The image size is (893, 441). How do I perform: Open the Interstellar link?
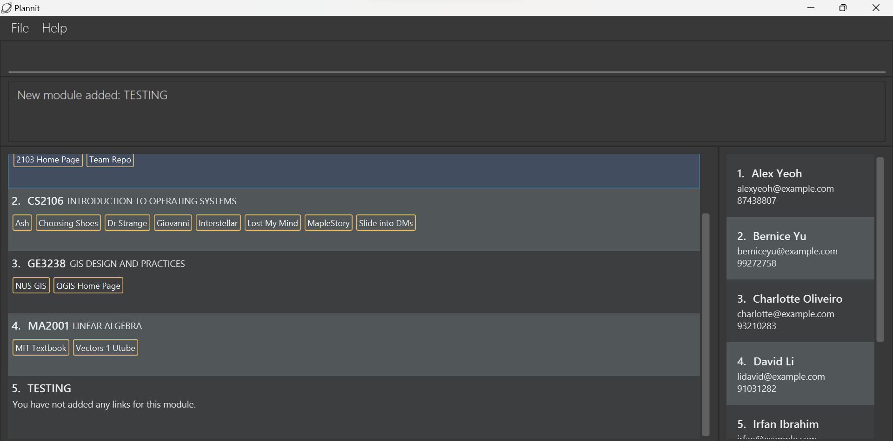point(218,223)
